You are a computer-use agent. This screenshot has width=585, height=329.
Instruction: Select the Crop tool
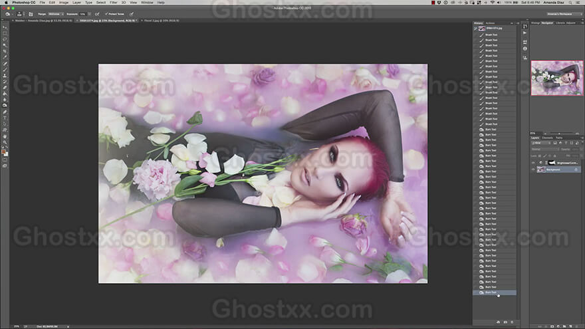(5, 51)
